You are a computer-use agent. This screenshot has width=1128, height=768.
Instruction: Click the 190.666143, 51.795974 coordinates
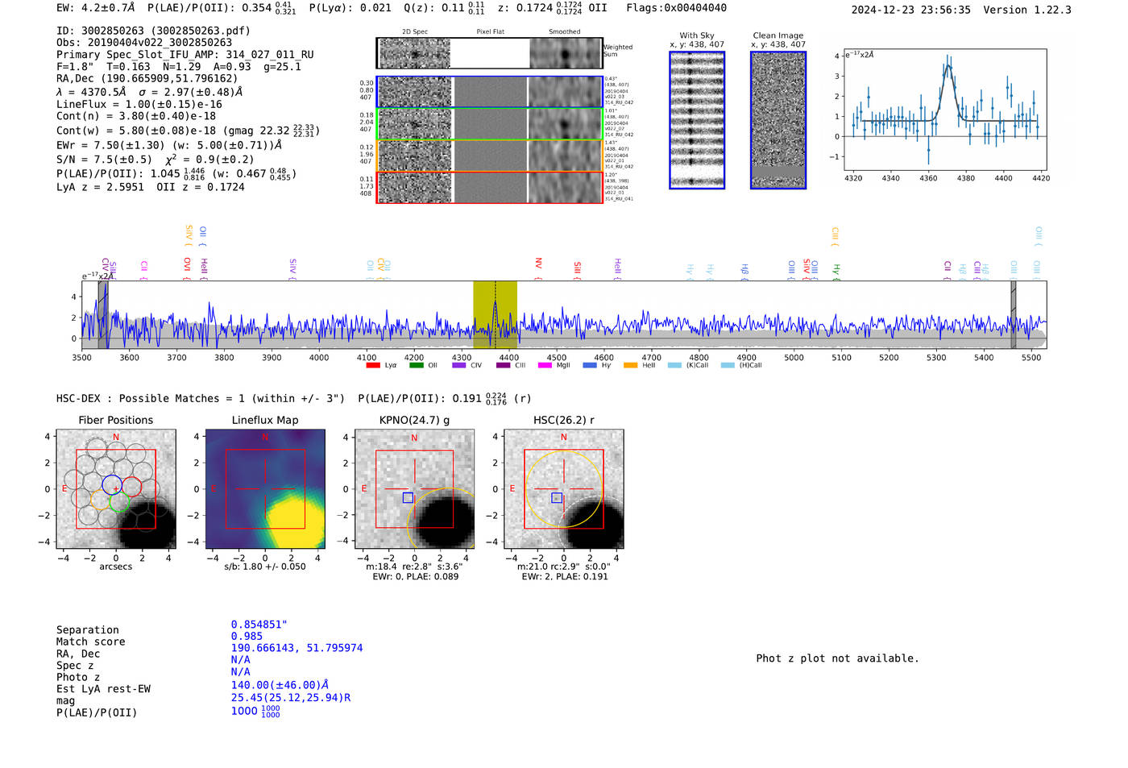click(297, 648)
